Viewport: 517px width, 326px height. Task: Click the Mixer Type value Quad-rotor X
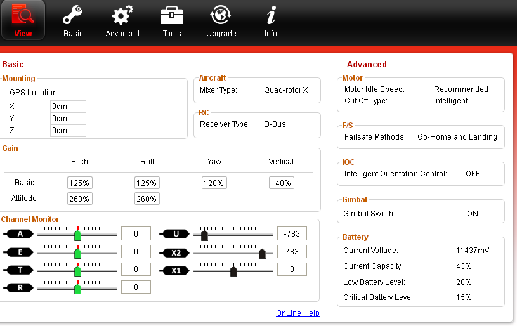coord(286,90)
